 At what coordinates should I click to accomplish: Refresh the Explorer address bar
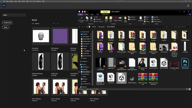[x=167, y=27]
